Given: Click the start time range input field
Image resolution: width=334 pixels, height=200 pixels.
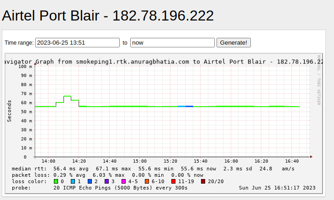Looking at the screenshot, I should 77,43.
